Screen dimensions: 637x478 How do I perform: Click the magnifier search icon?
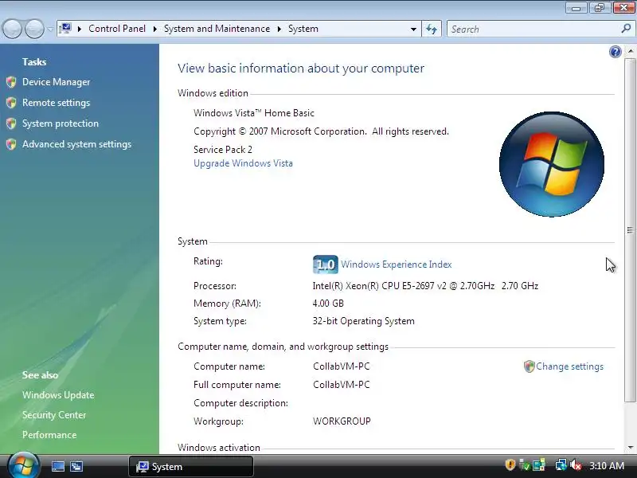(627, 29)
